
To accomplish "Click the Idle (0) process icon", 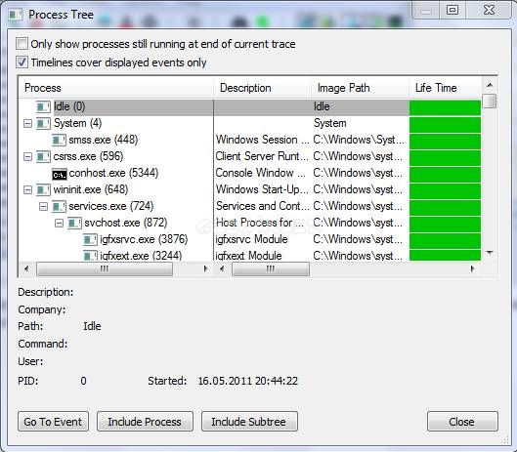I will (x=43, y=107).
